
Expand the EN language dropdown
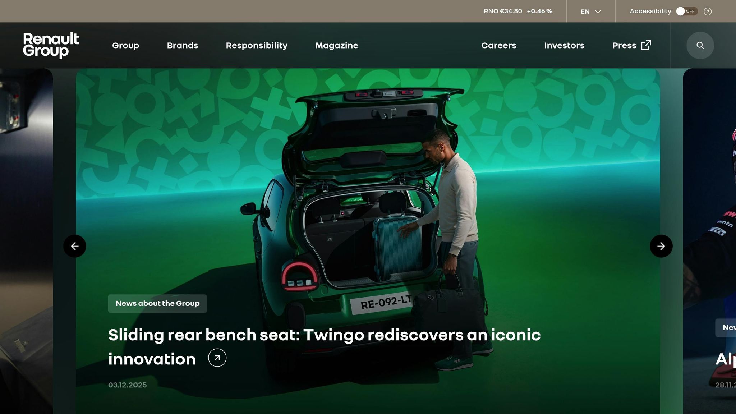click(x=591, y=11)
